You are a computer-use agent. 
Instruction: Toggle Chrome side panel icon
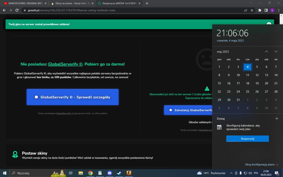click(266, 10)
